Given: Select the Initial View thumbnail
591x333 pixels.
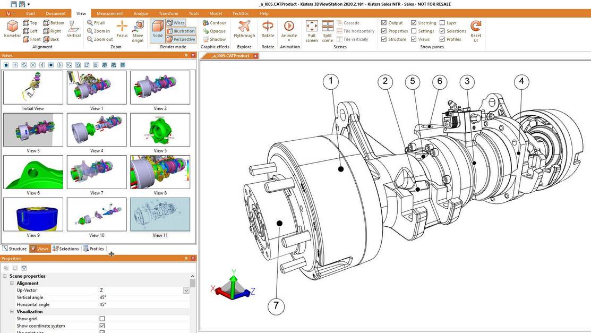Looking at the screenshot, I should (33, 88).
